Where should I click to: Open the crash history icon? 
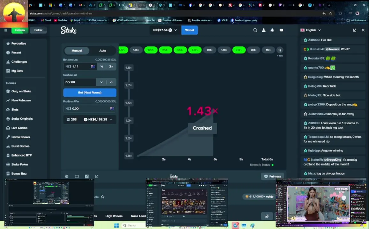[280, 50]
